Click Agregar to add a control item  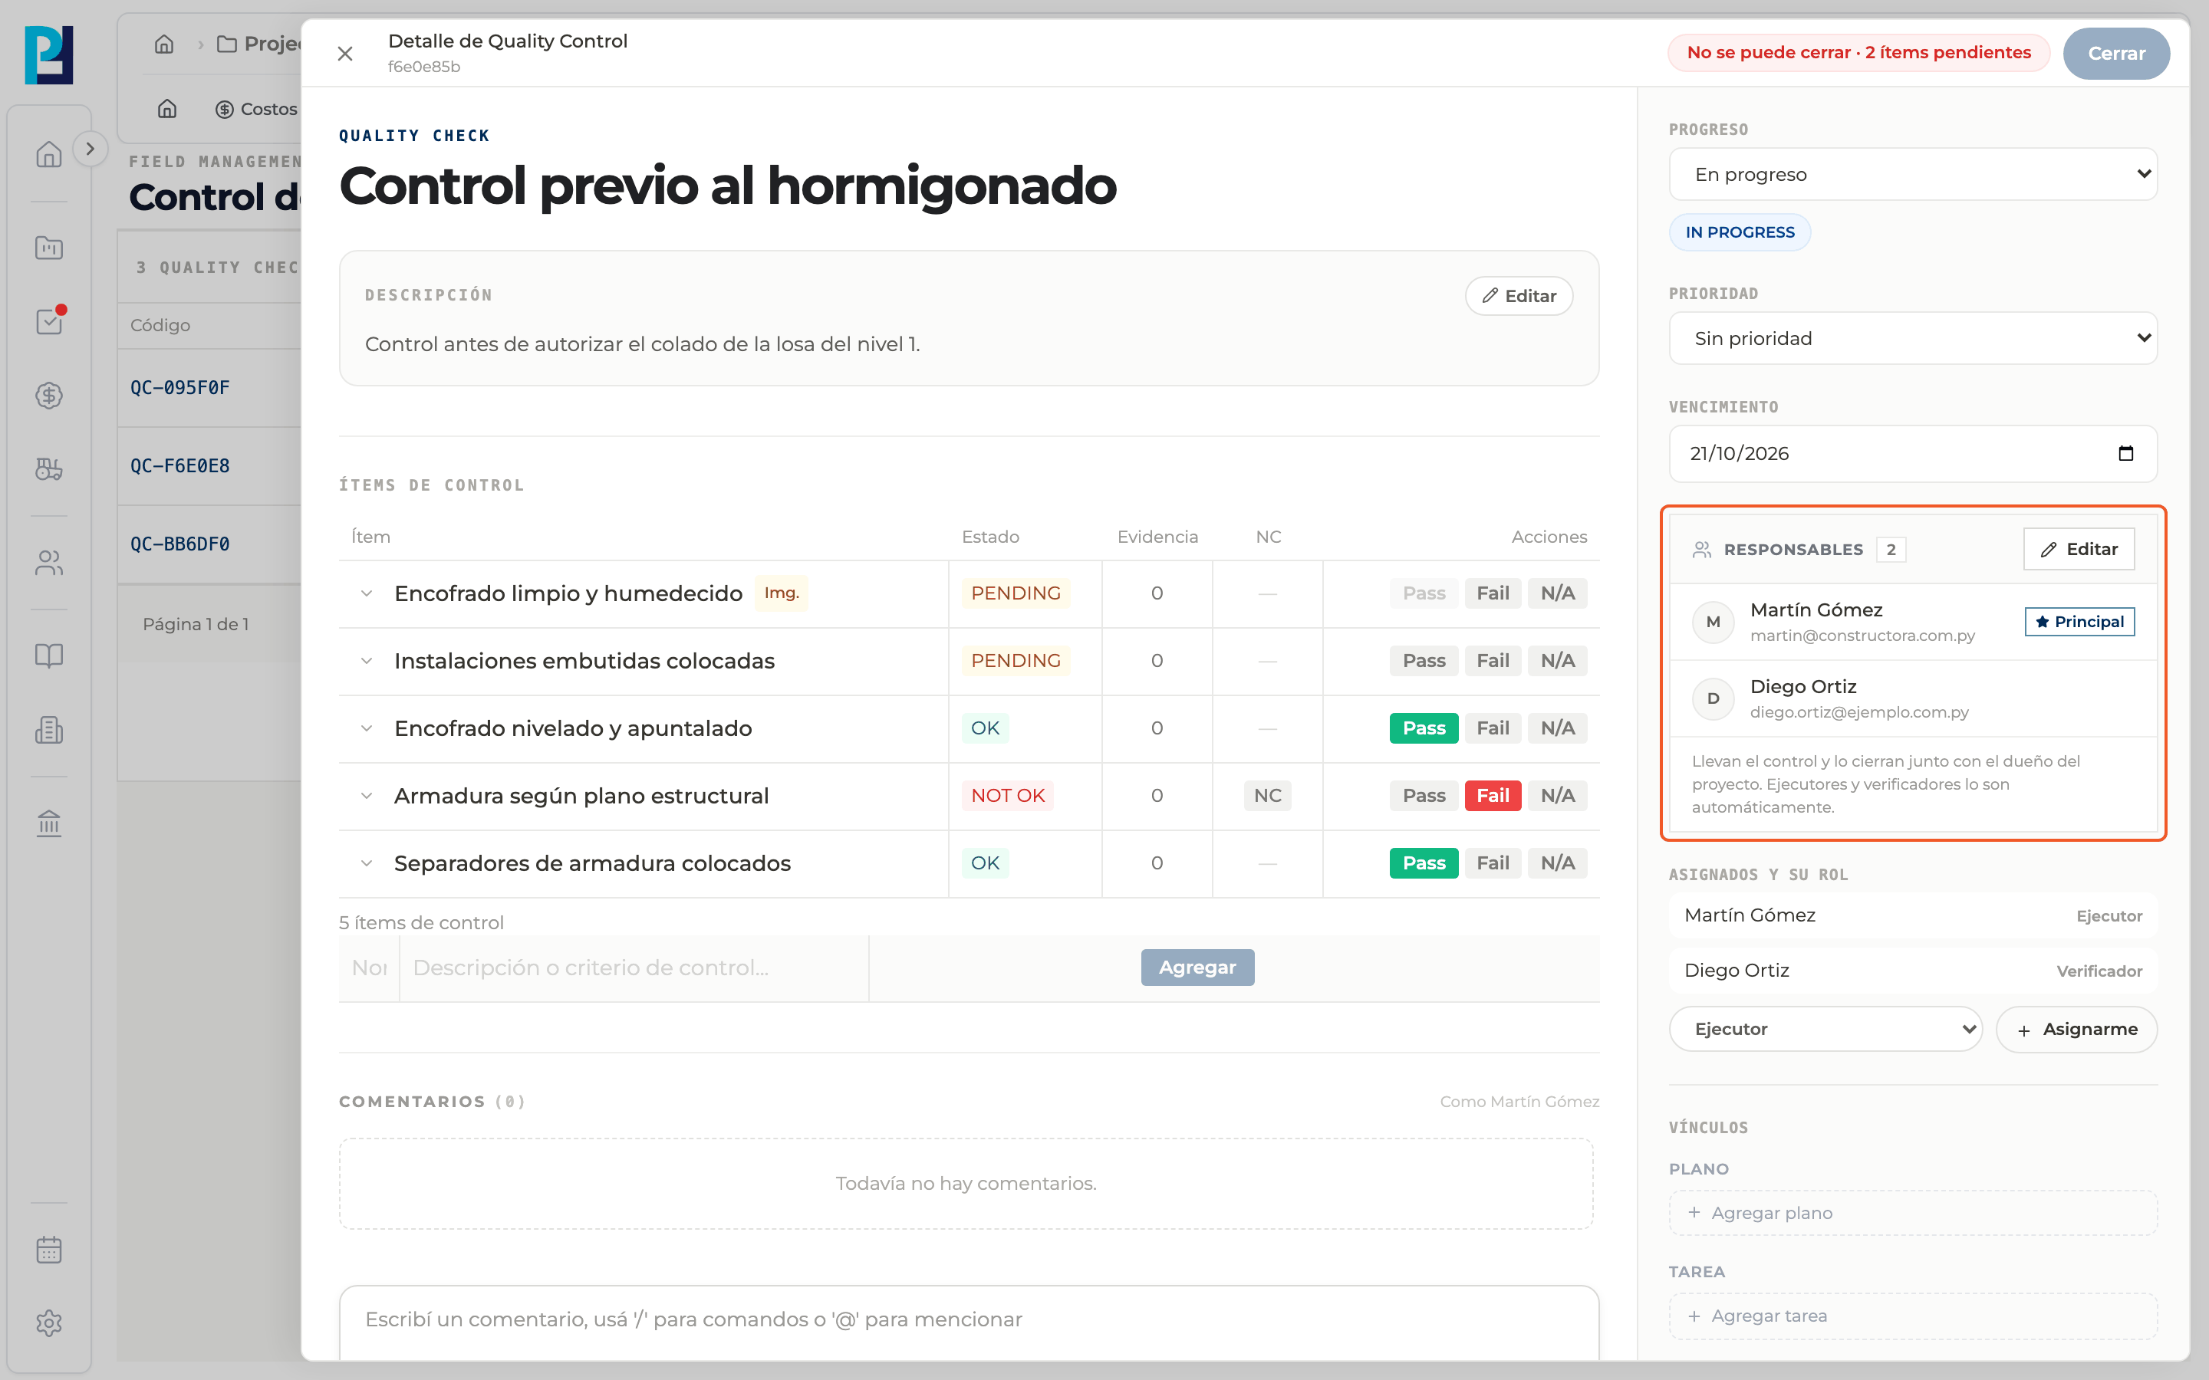pos(1197,968)
